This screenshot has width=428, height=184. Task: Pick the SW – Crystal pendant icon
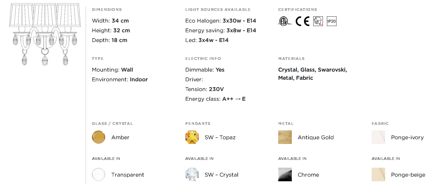(x=192, y=174)
